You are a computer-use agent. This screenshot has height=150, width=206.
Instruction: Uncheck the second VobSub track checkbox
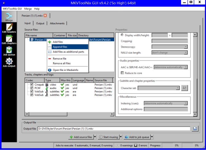(32, 95)
